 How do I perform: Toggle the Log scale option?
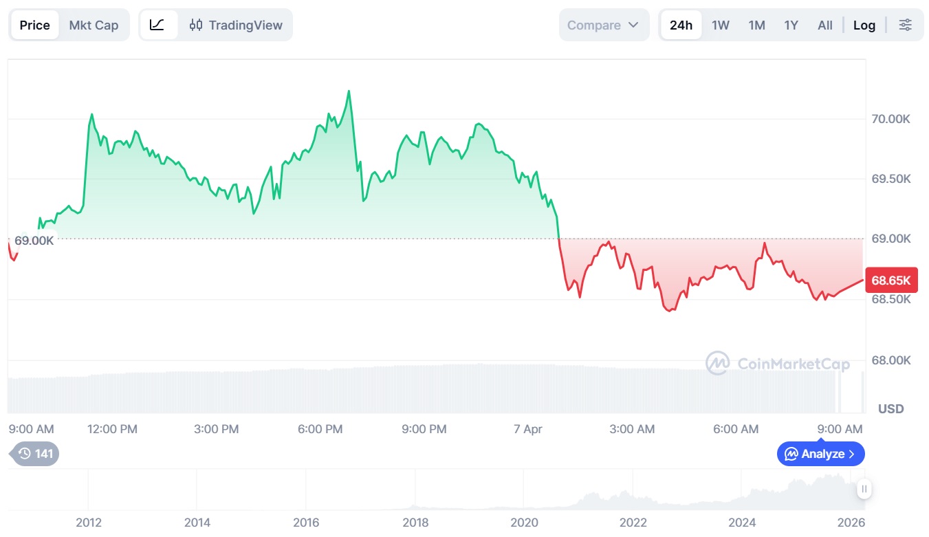pos(864,25)
